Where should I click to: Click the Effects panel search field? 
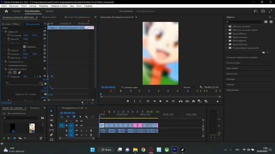pos(244,22)
